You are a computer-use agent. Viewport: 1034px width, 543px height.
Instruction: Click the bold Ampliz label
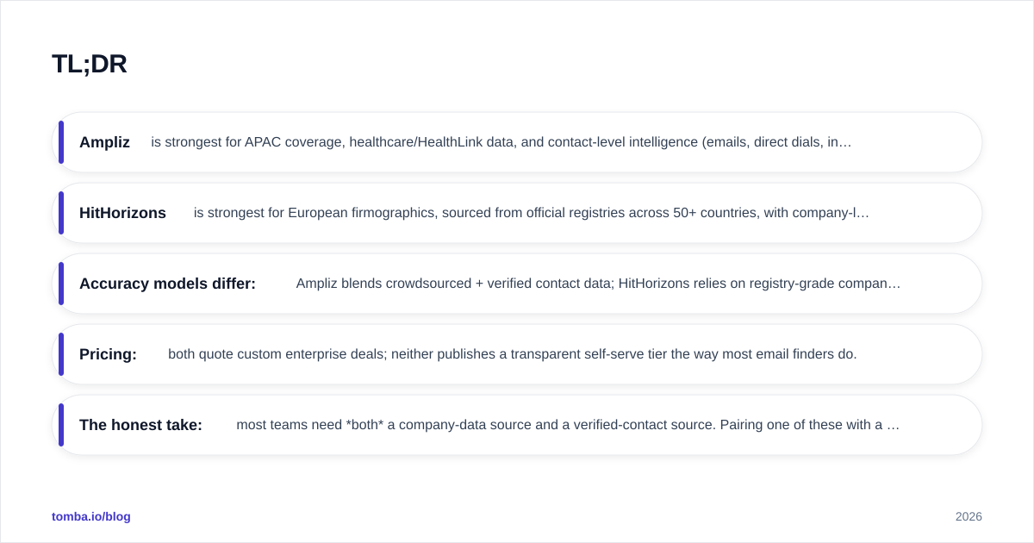click(104, 142)
